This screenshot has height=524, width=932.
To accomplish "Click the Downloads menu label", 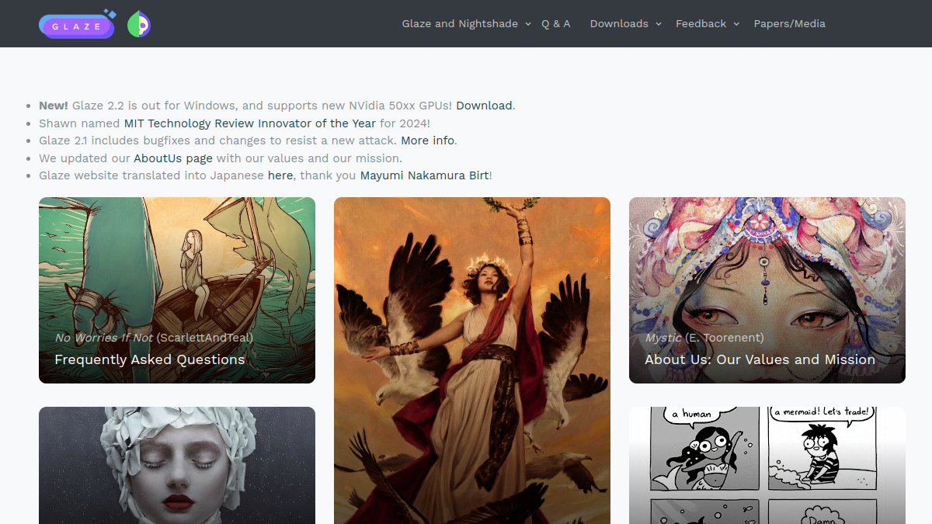I will [619, 24].
